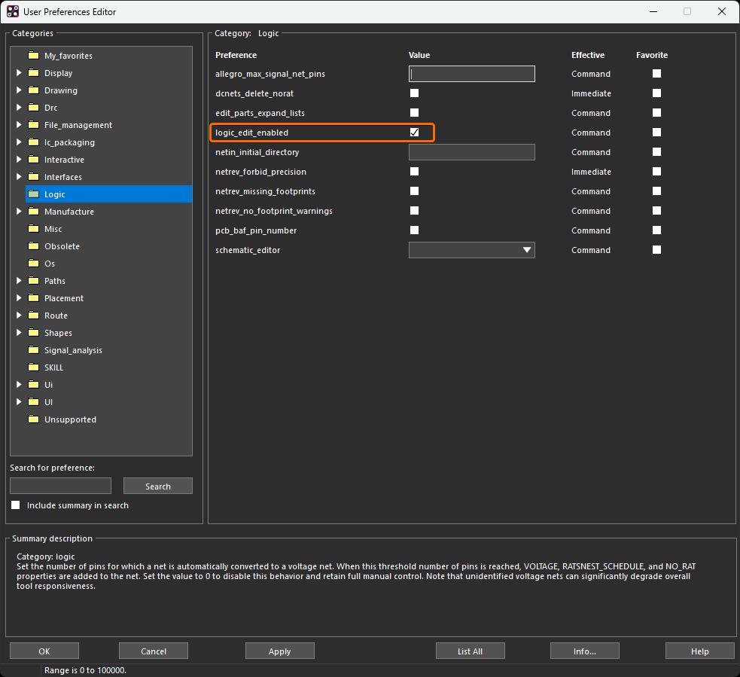The height and width of the screenshot is (677, 740).
Task: Click the SKILL folder icon
Action: [x=33, y=367]
